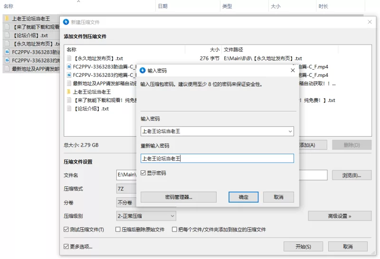Screen dimensions: 380x259
Task: Close the 新建压缩文件 window
Action: [370, 22]
